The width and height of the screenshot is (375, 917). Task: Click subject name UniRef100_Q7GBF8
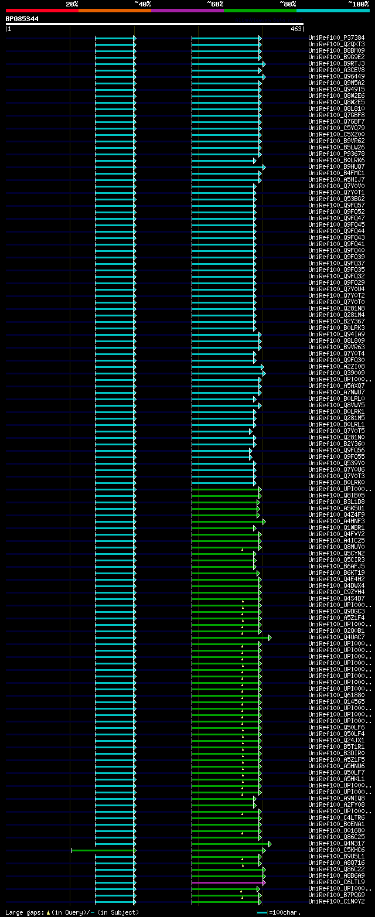point(336,115)
